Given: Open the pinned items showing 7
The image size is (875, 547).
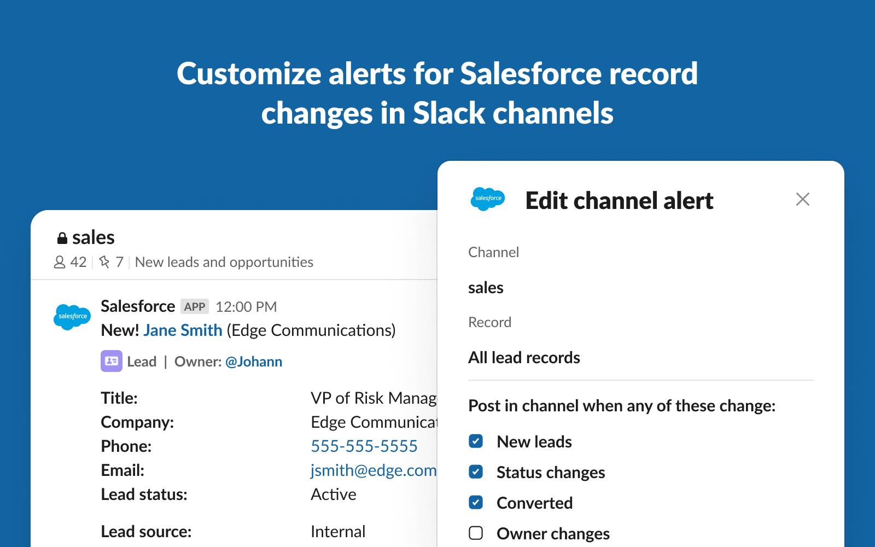Looking at the screenshot, I should 111,262.
